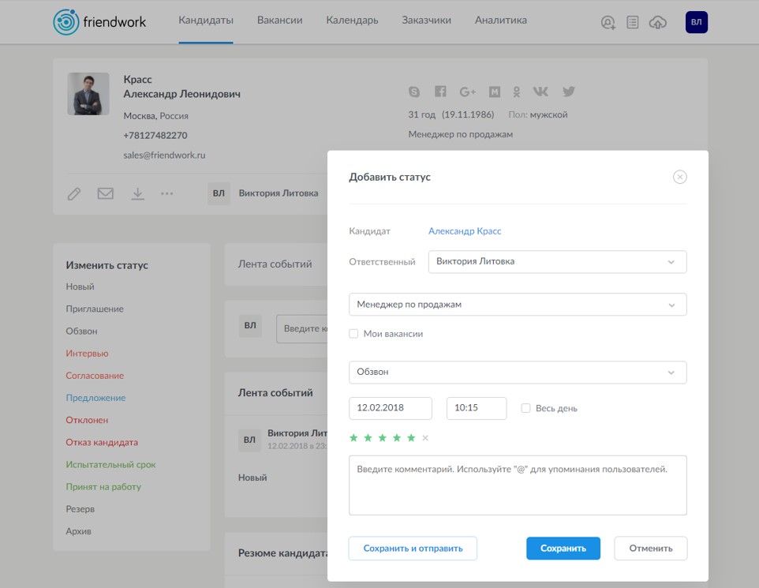Click the cloud upload icon in header
The width and height of the screenshot is (759, 588).
coord(659,22)
